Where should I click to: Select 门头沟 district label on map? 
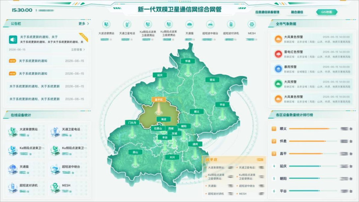(x=132, y=123)
